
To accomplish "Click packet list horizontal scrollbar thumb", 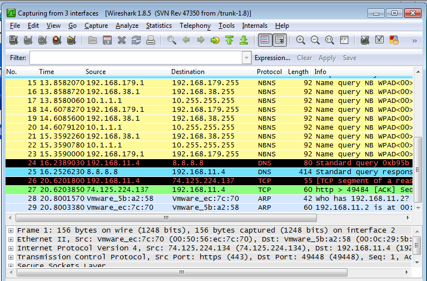I will pos(166,218).
